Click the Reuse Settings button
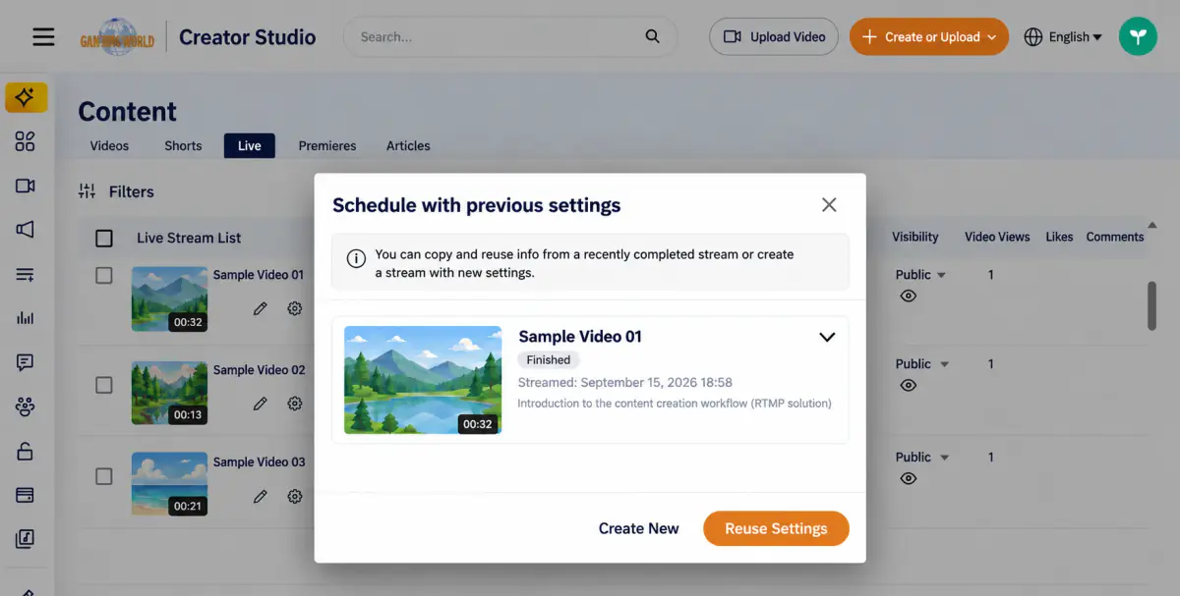The width and height of the screenshot is (1180, 596). click(776, 528)
